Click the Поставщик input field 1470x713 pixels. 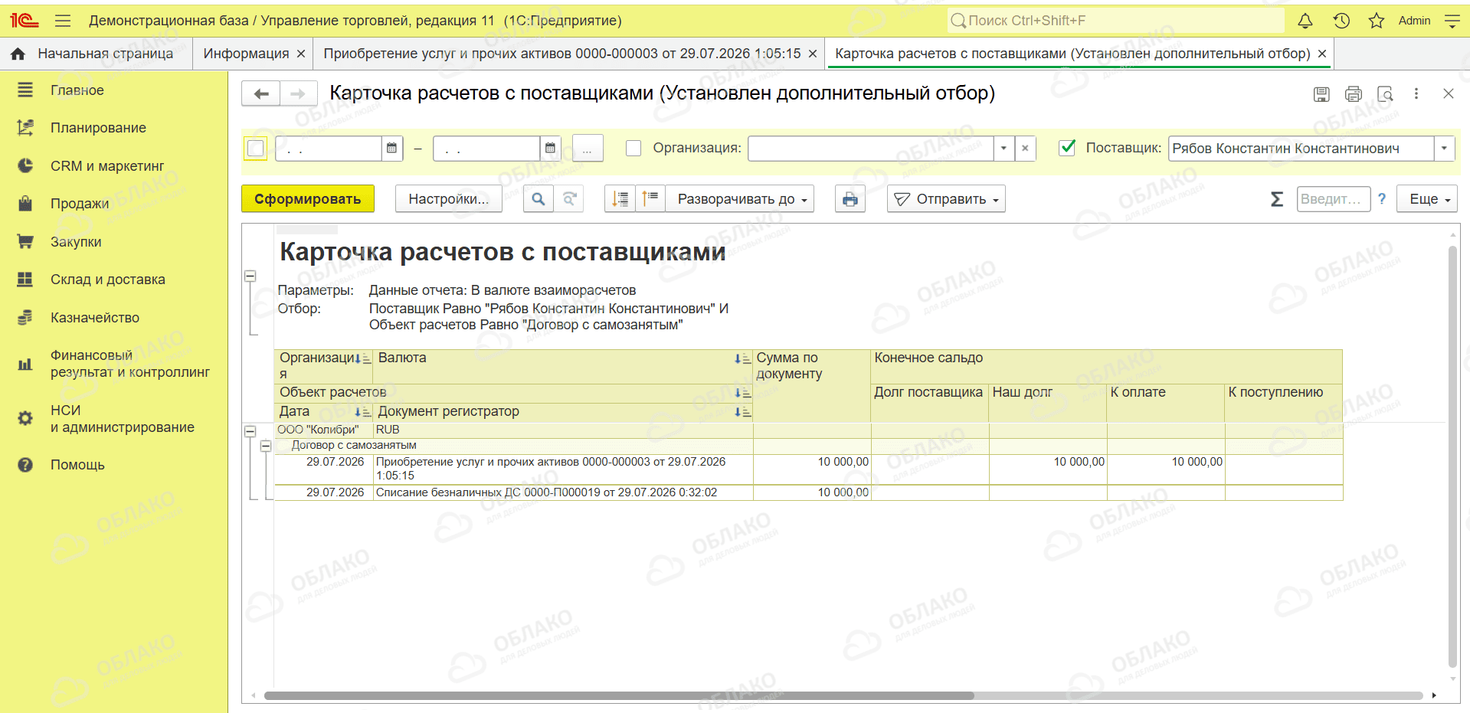click(1301, 148)
